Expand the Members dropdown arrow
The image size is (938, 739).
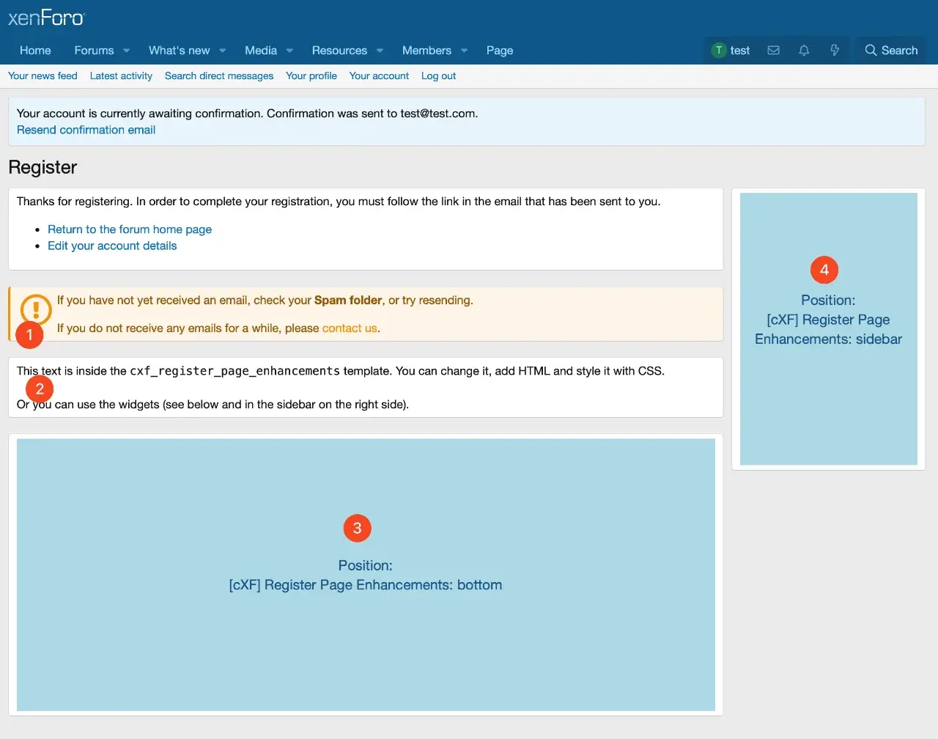[x=464, y=51]
